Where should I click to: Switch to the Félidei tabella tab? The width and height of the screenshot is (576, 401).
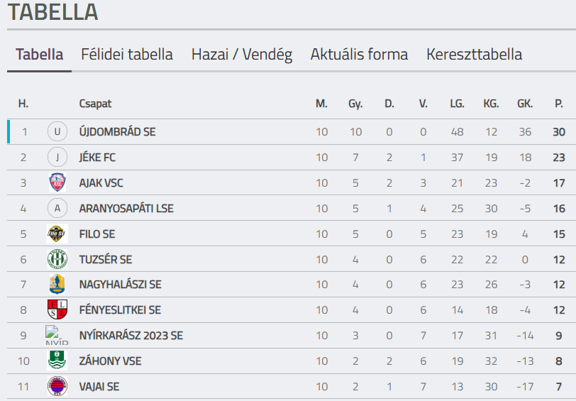pyautogui.click(x=127, y=55)
